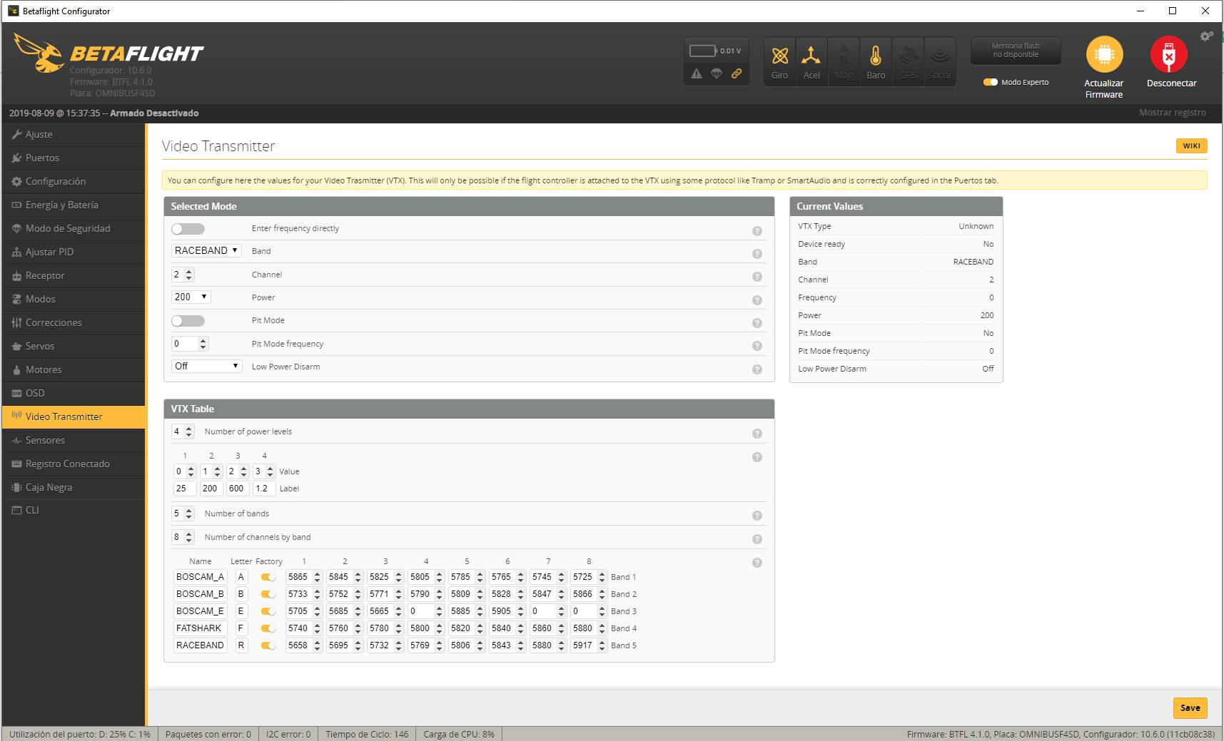This screenshot has width=1224, height=741.
Task: Click the Actualizar Firmware chip icon
Action: pos(1104,54)
